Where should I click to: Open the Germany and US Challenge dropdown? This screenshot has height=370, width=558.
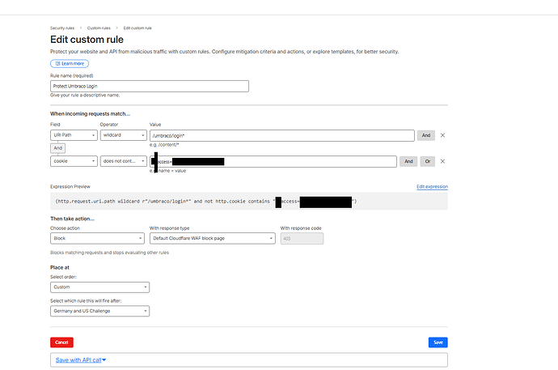(x=99, y=310)
